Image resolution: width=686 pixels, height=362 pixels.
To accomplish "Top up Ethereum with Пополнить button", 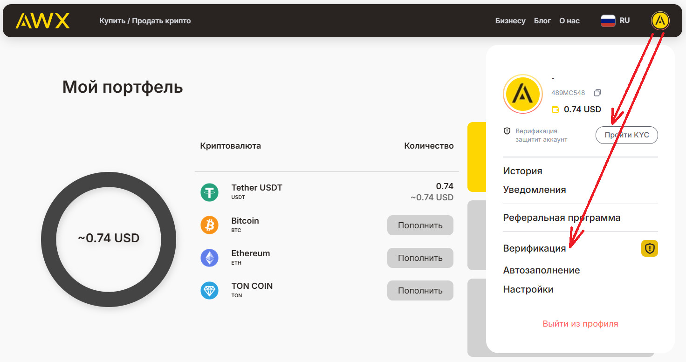I will 420,258.
